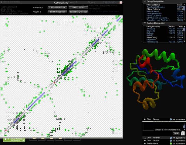Click Solve Puzzles for Science button
This screenshot has height=145, width=186.
(14, 140)
